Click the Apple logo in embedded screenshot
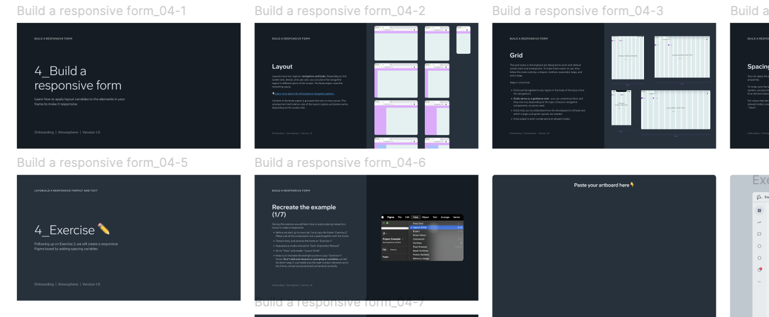The height and width of the screenshot is (317, 769). (383, 217)
